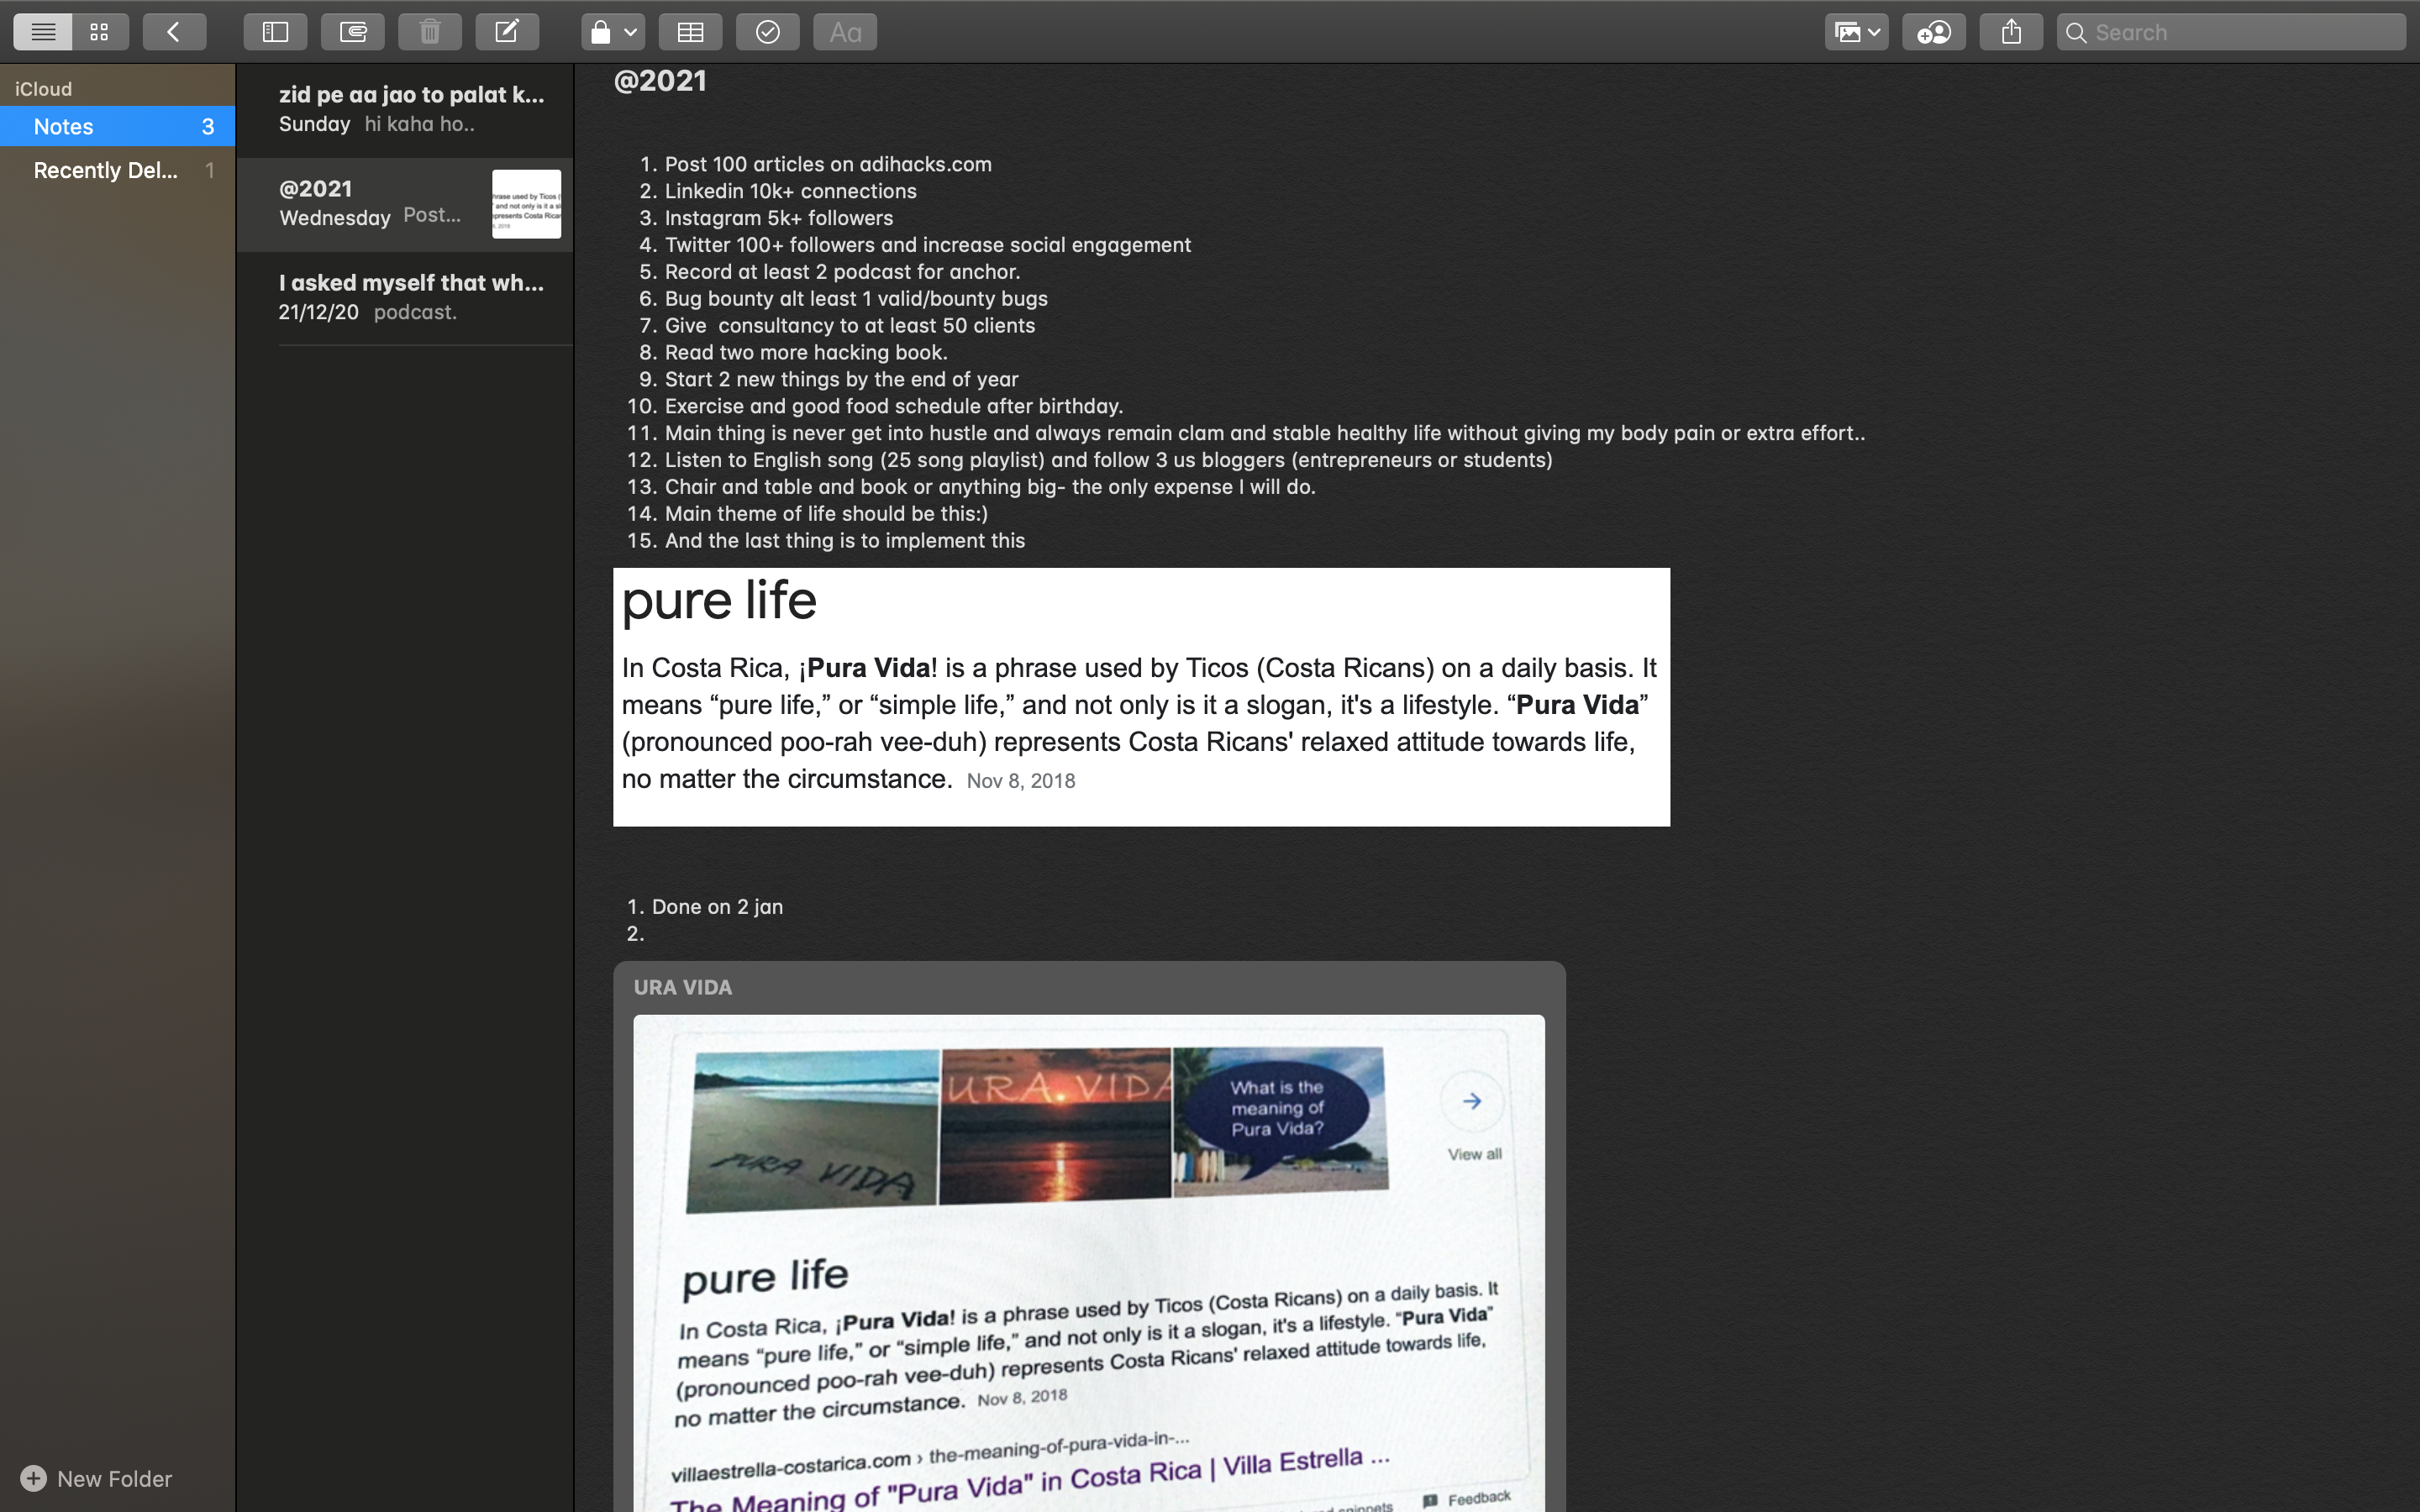2420x1512 pixels.
Task: Delete the note with trash icon
Action: click(430, 32)
